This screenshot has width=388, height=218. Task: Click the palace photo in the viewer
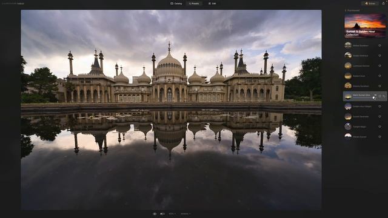coord(171,110)
